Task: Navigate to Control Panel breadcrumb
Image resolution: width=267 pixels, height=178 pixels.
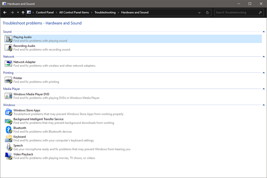Action: 45,13
